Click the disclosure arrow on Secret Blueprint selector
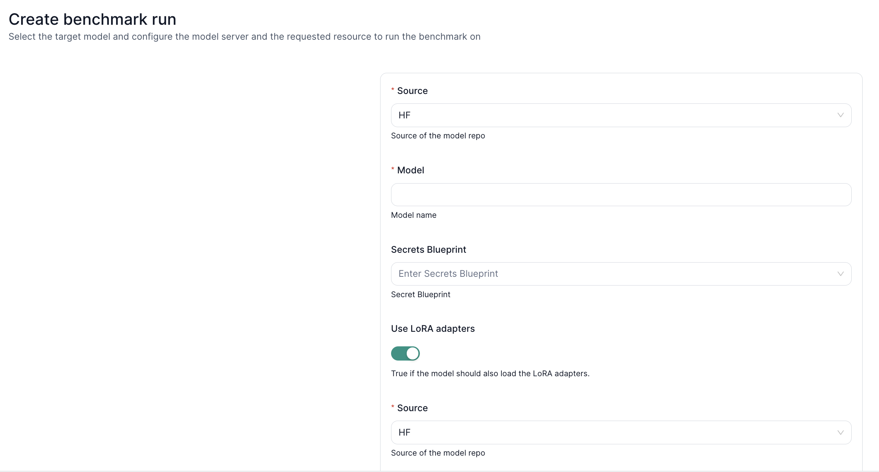The height and width of the screenshot is (472, 879). [840, 274]
